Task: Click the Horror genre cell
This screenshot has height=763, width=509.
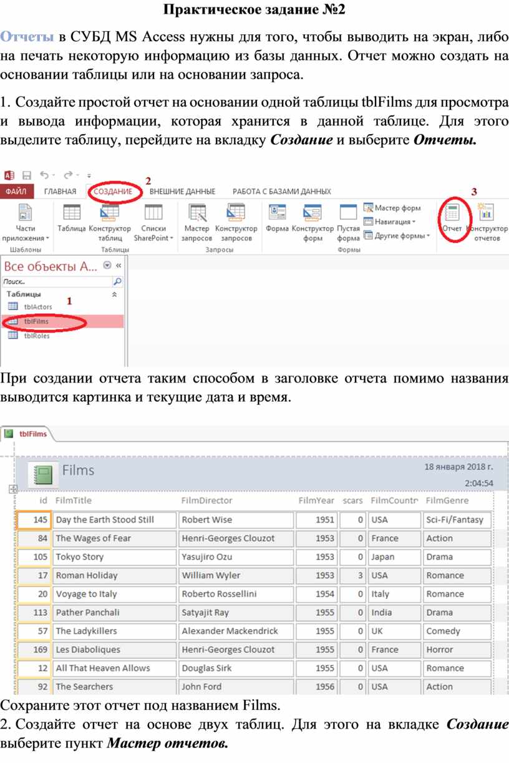Action: click(457, 649)
